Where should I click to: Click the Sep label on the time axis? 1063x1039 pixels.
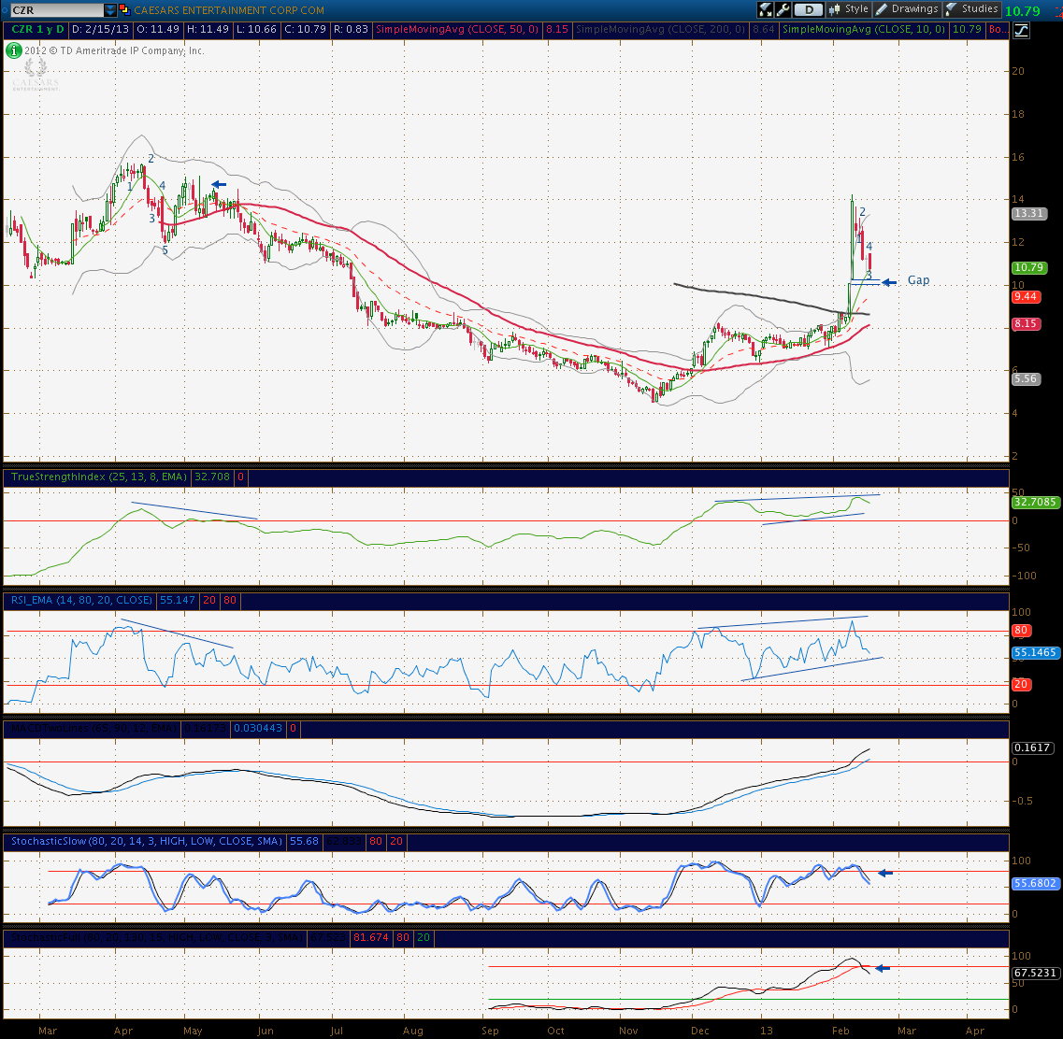pos(490,1031)
